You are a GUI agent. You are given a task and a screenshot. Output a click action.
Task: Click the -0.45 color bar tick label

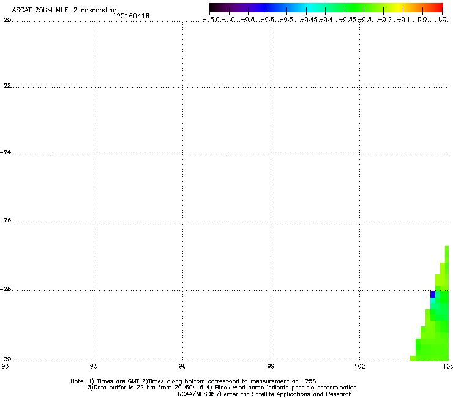(x=309, y=20)
